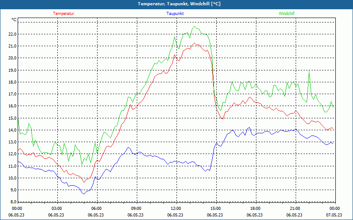This screenshot has height=220, width=353.
Task: Click the '20,0' y-axis value
Action: coord(13,58)
